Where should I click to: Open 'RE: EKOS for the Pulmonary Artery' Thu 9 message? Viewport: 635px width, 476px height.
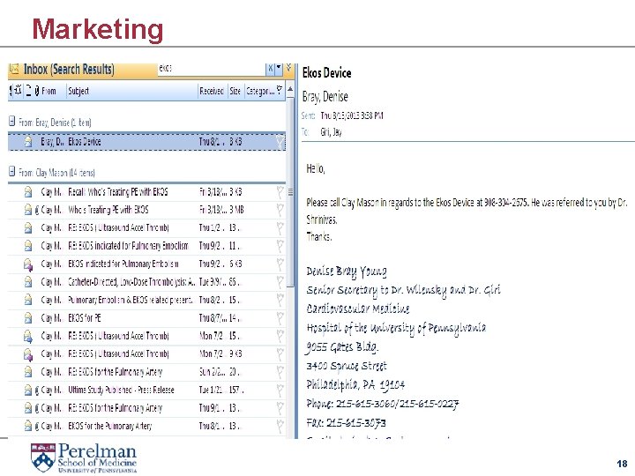click(146, 408)
